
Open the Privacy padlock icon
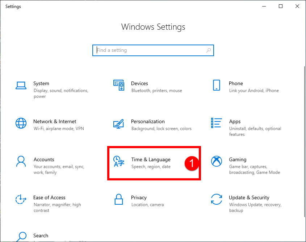coord(119,199)
